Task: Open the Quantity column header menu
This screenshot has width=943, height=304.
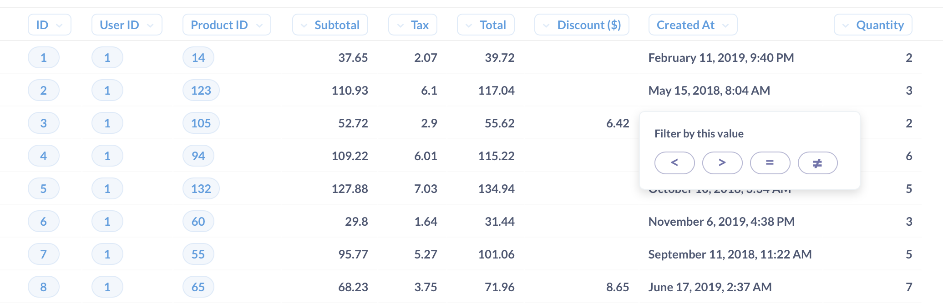Action: coord(872,25)
